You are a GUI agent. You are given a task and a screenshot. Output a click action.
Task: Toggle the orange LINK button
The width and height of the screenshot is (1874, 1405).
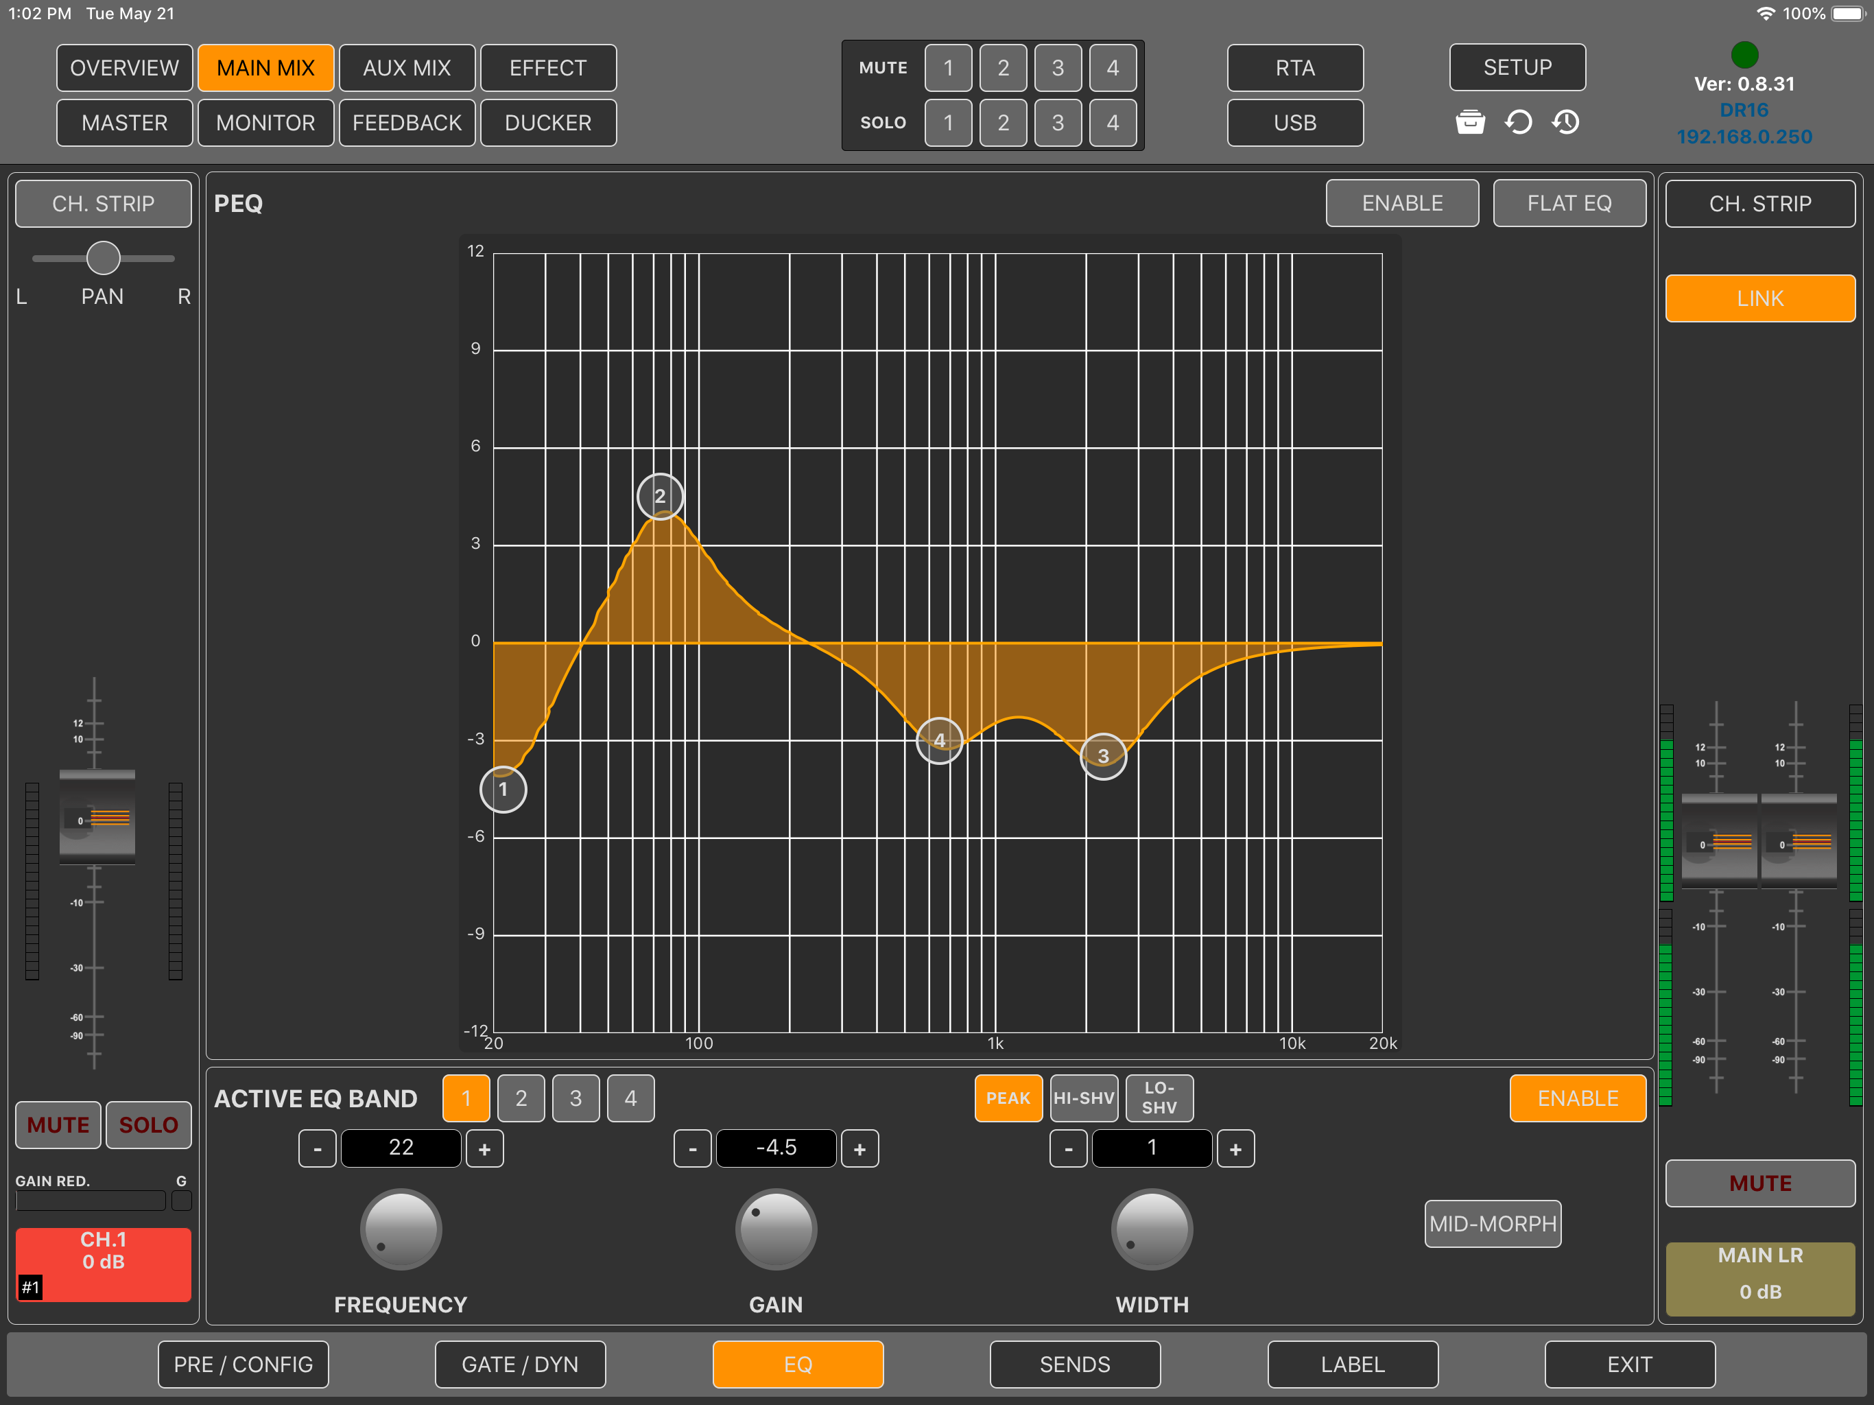[x=1759, y=298]
